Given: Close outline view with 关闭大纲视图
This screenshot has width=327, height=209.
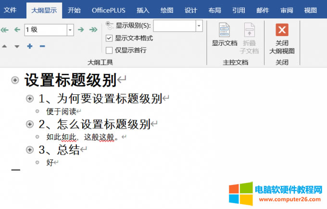Looking at the screenshot, I should point(282,39).
